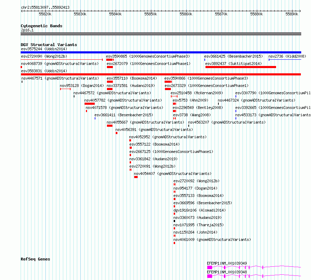The image size is (311, 280).
Task: Open the nsv953128 (Dogan2014) variant label
Action: 82,86
